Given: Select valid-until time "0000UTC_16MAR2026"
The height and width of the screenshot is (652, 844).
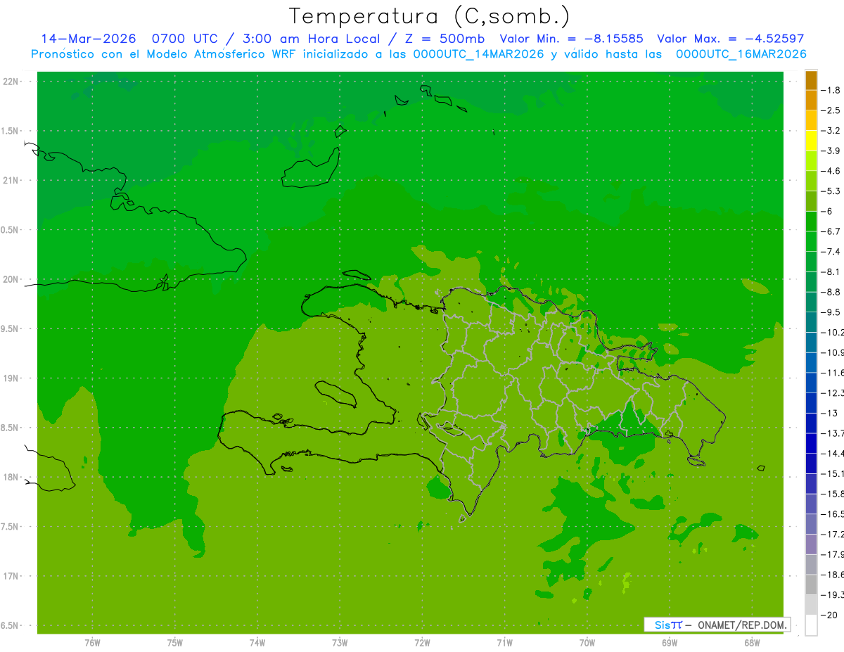Looking at the screenshot, I should point(741,53).
